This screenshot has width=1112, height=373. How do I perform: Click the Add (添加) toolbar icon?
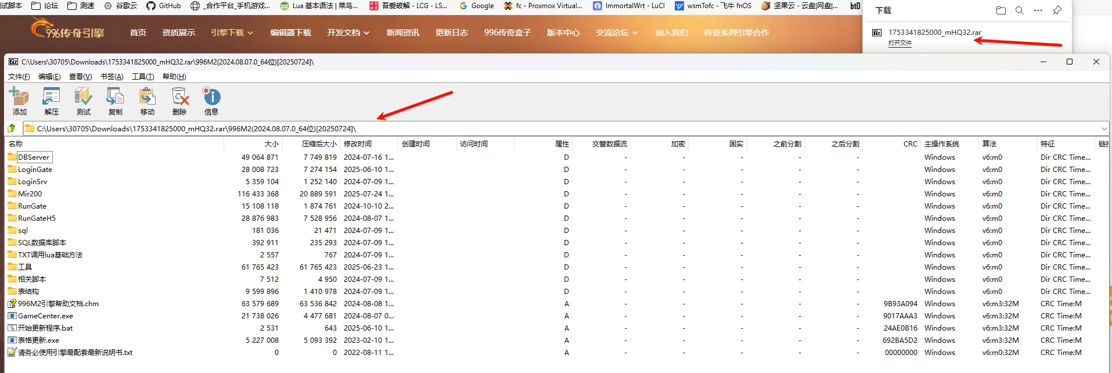pos(19,101)
